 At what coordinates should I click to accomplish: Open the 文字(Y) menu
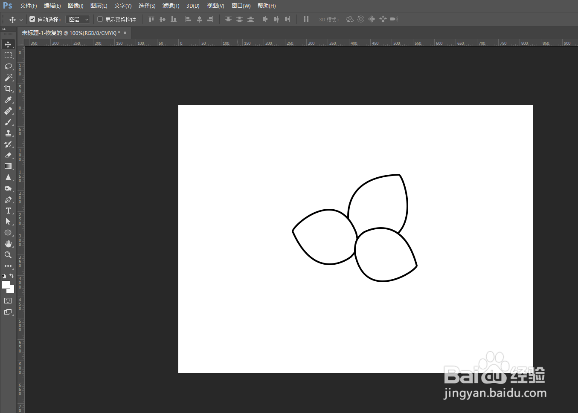(123, 6)
